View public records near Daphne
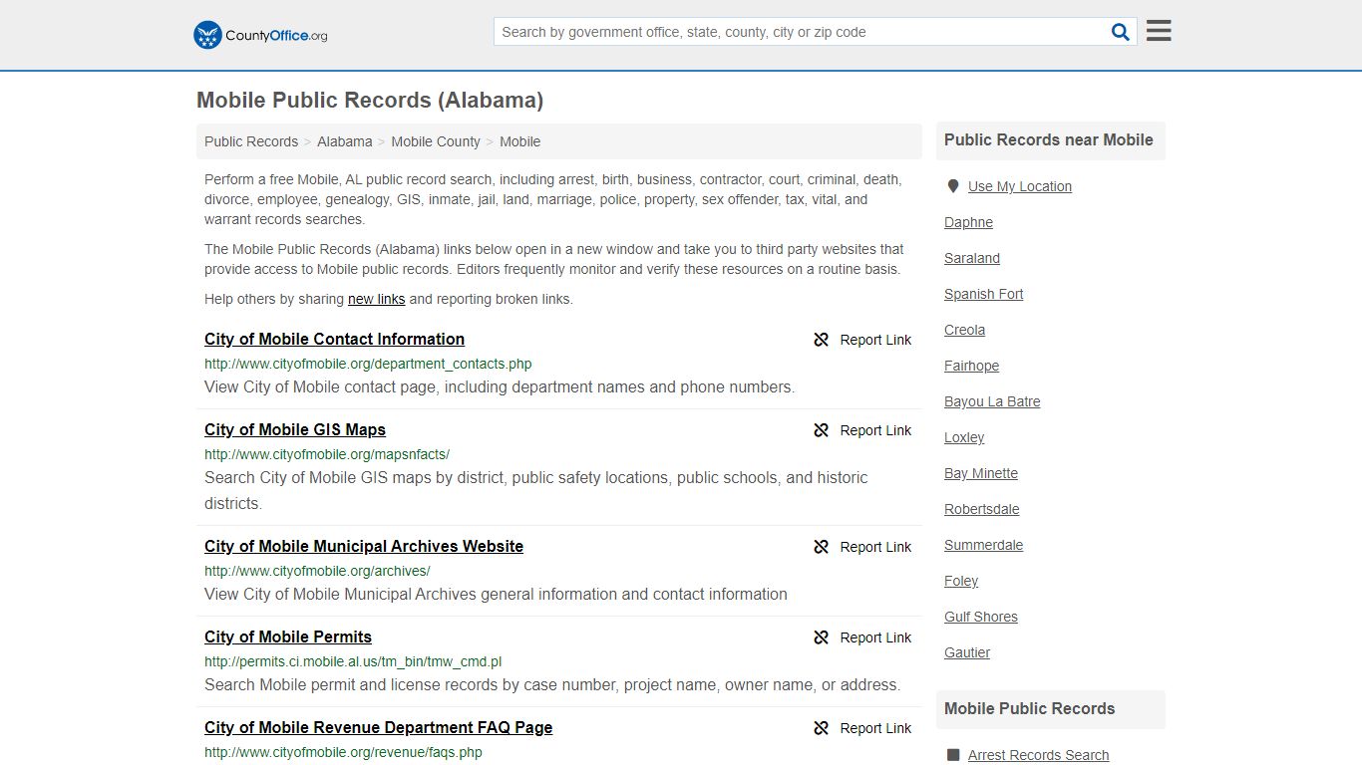This screenshot has height=765, width=1362. (x=968, y=222)
